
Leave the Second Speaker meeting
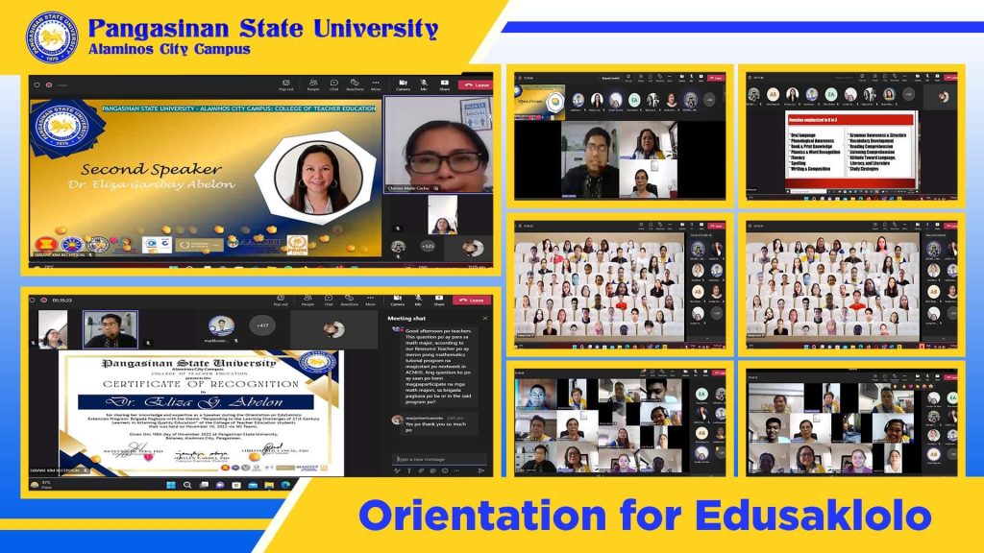(476, 84)
